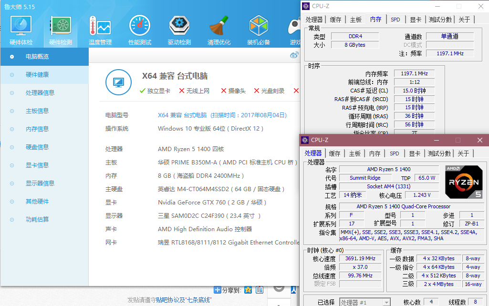Go to 功耗估算 in the sidebar
Viewport: 489px width, 306px height.
click(x=37, y=220)
